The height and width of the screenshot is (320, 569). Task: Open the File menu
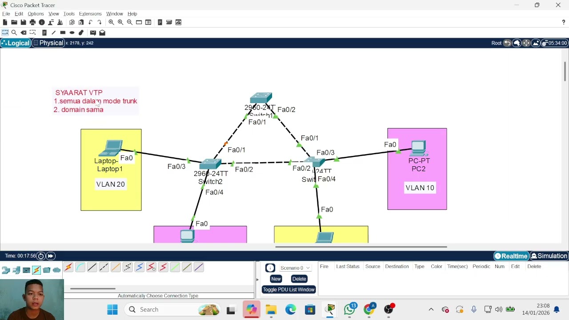pyautogui.click(x=6, y=14)
